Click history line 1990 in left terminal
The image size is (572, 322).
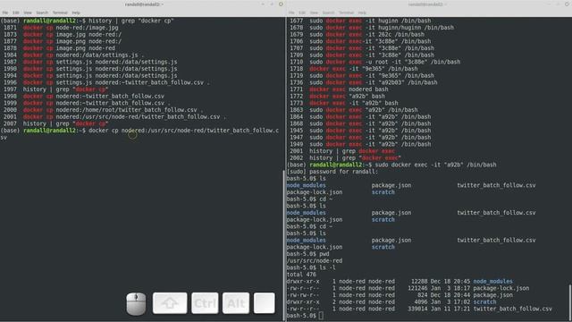90,69
